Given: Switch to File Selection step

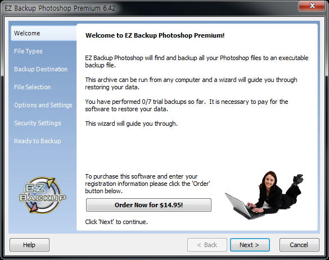Looking at the screenshot, I should point(32,87).
